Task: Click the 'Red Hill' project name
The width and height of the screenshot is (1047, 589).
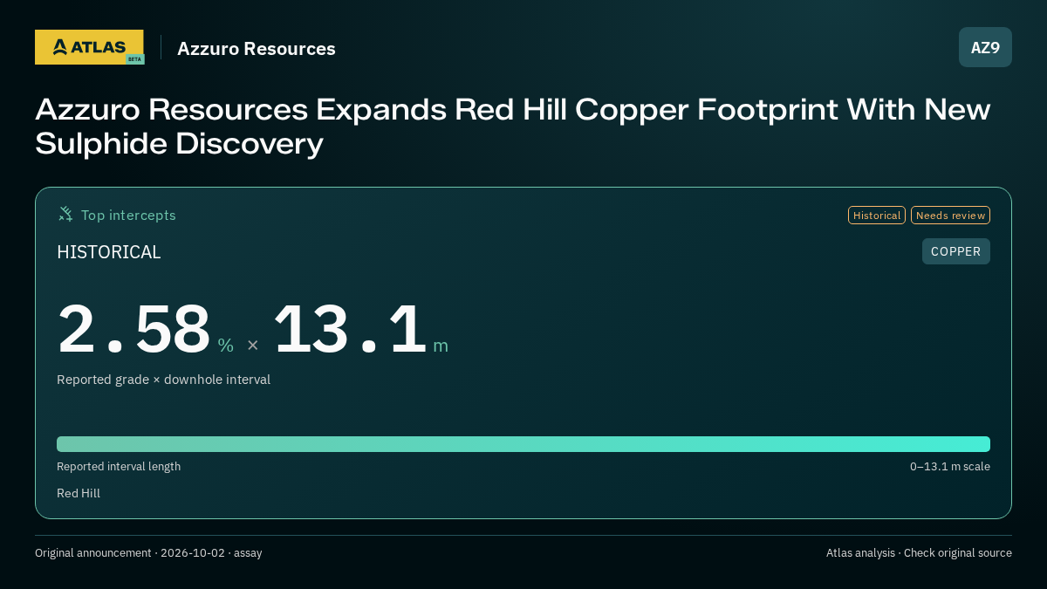Action: pyautogui.click(x=79, y=493)
